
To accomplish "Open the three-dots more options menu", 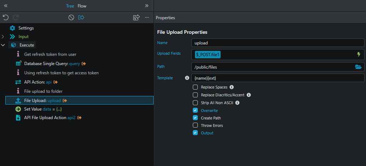I will coord(147,17).
